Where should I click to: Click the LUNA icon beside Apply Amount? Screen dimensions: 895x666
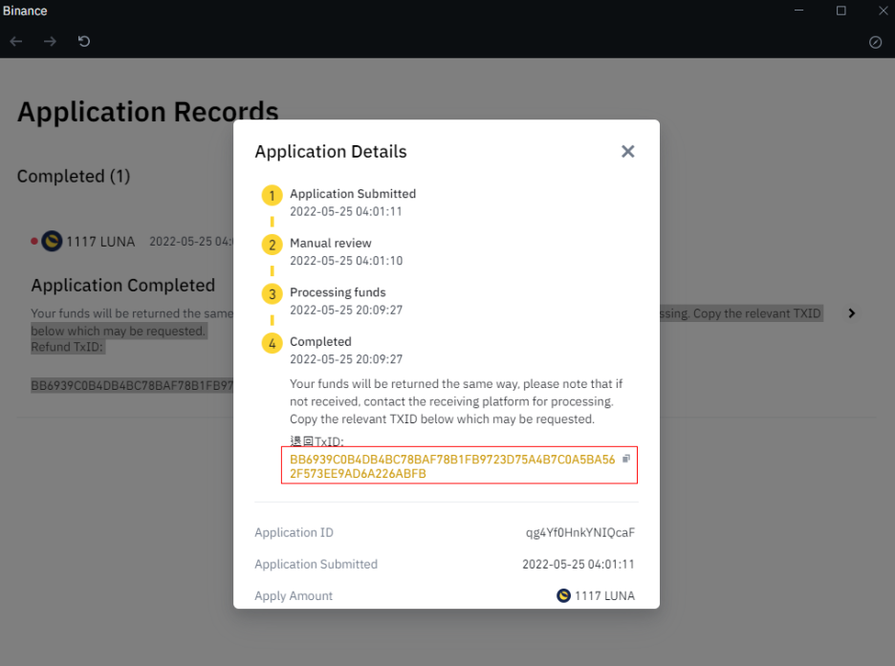[x=563, y=595]
